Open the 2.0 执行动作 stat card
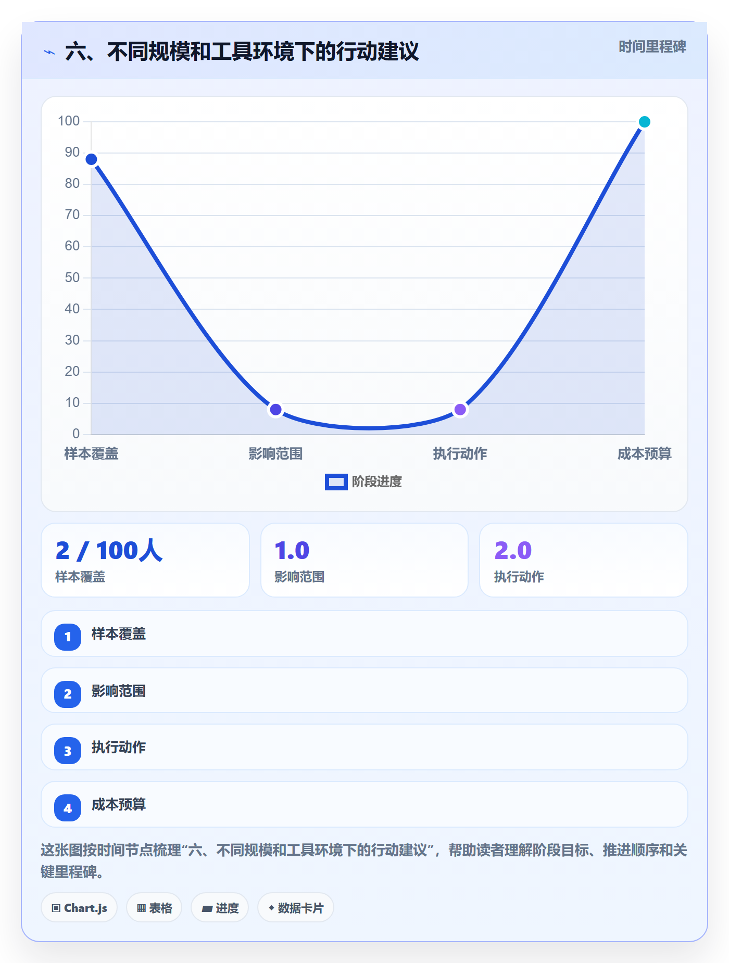Screen dimensions: 729x963 [584, 560]
